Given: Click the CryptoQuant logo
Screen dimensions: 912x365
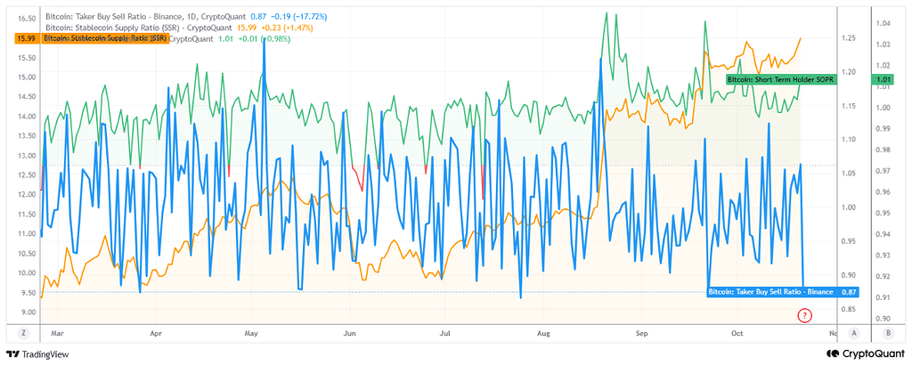Looking at the screenshot, I should (x=866, y=353).
